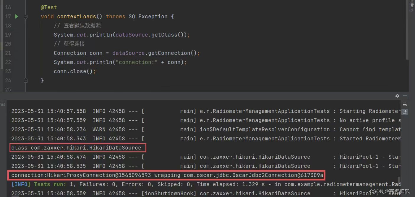Click the Tests run summary line in console

coord(118,184)
